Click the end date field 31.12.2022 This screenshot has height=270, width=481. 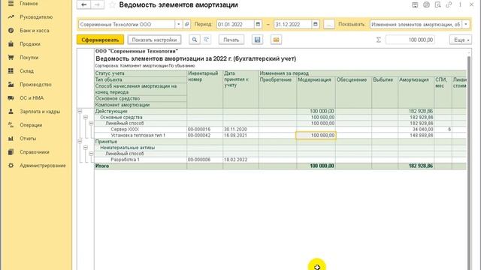pyautogui.click(x=292, y=24)
